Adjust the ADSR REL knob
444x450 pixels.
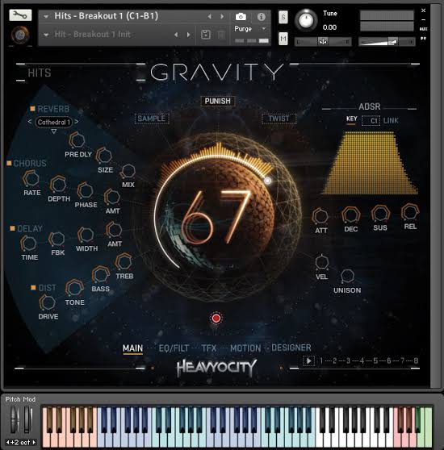click(410, 212)
